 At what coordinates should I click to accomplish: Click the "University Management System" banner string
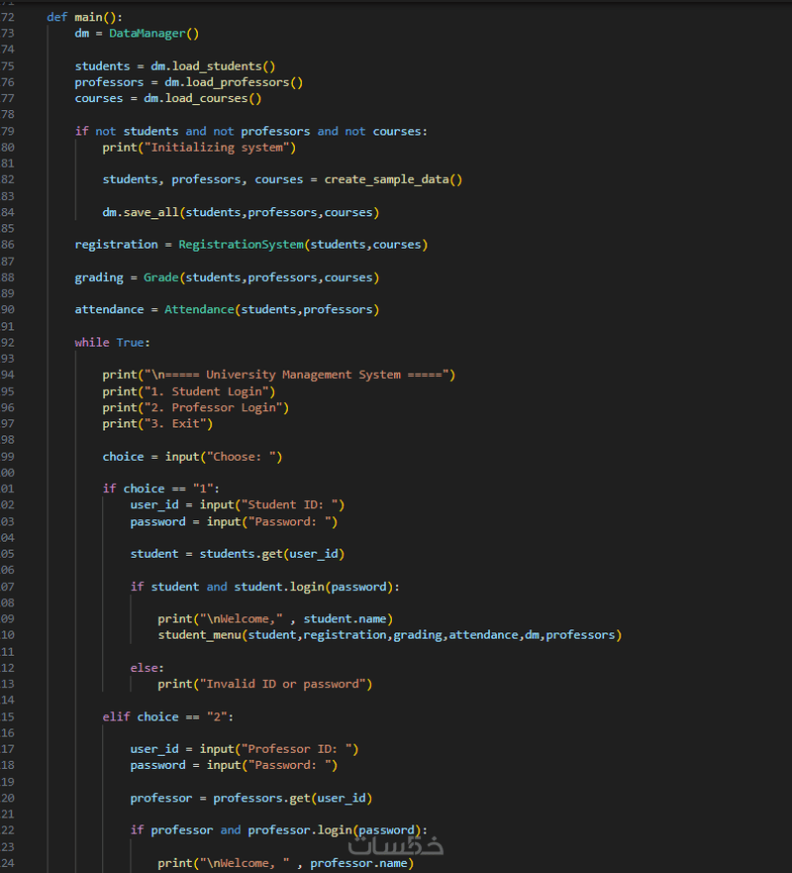coord(296,376)
